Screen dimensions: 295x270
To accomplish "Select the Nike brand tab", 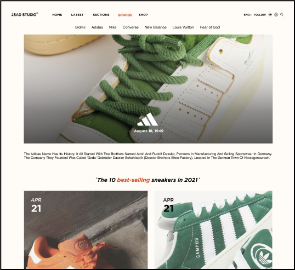I will [112, 27].
